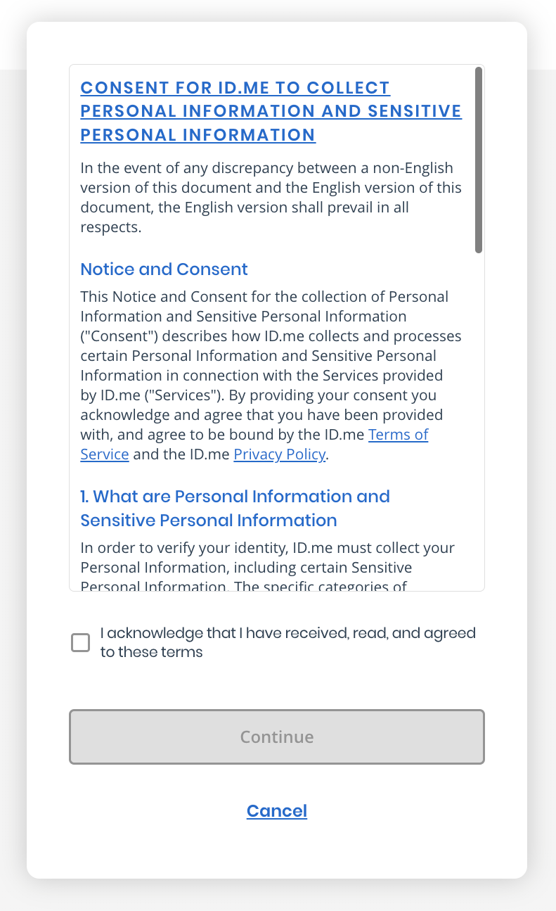Click the Continue button
Image resolution: width=556 pixels, height=911 pixels.
click(x=276, y=737)
